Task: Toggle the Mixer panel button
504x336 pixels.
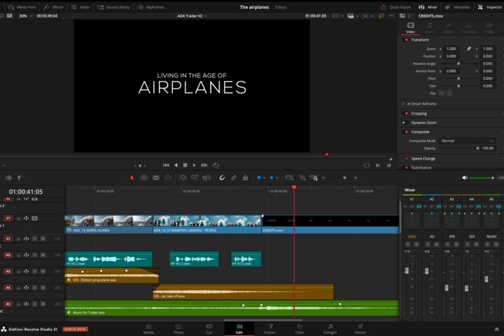Action: point(428,7)
